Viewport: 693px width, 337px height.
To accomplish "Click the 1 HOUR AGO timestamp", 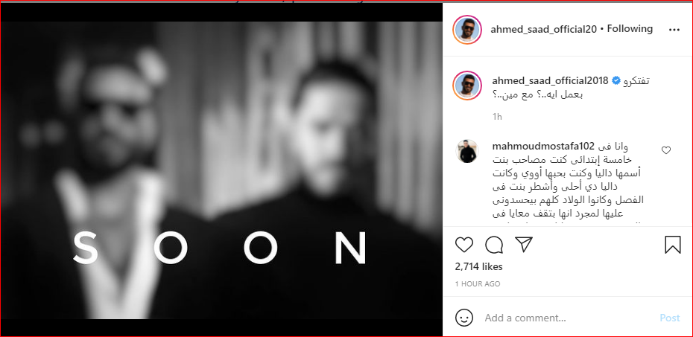I will [478, 284].
